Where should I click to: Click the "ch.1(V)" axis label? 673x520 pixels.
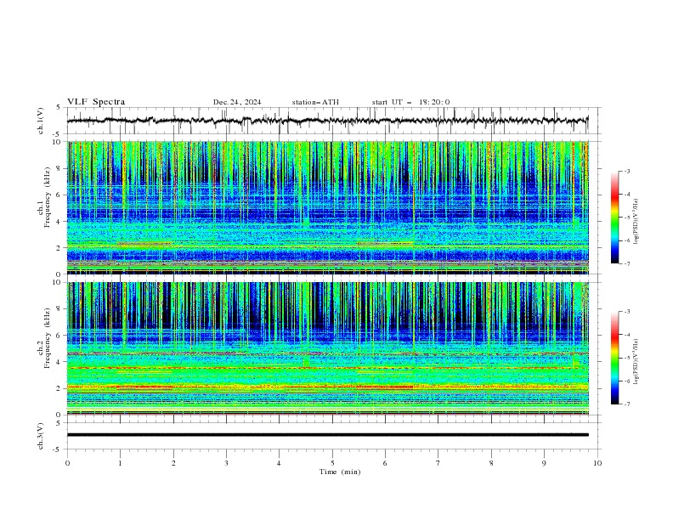point(41,121)
